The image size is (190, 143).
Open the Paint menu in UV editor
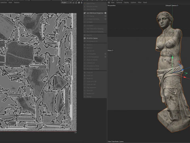[10, 2]
